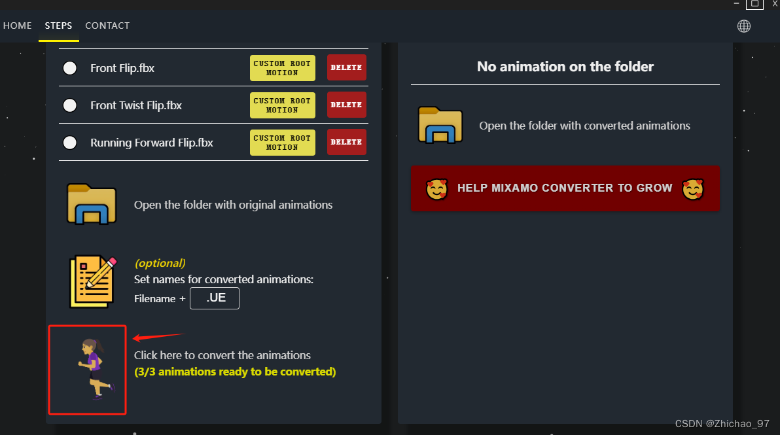This screenshot has width=780, height=435.
Task: Set custom root motion for Running Forward Flip.fbx
Action: point(282,142)
